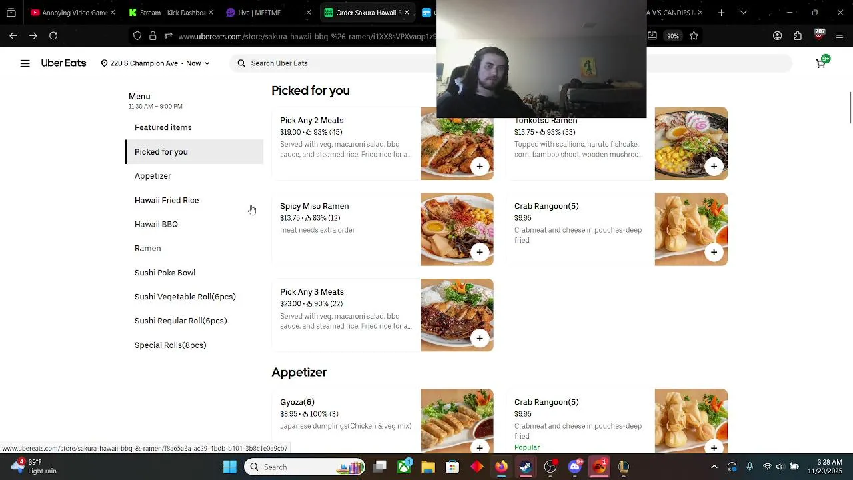Click the padlock site info icon
Viewport: 853px width, 480px height.
tap(153, 36)
